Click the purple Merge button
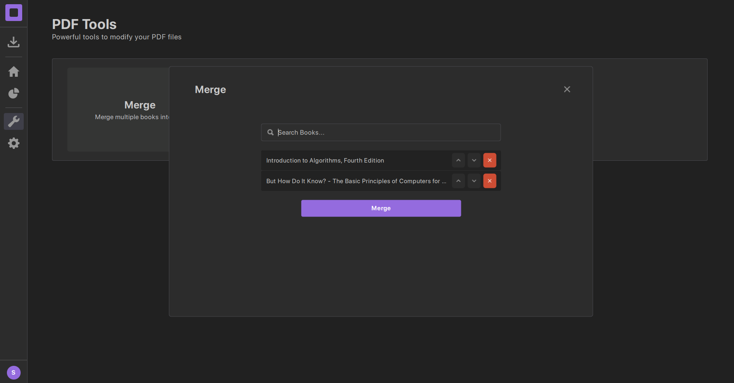 (x=381, y=208)
